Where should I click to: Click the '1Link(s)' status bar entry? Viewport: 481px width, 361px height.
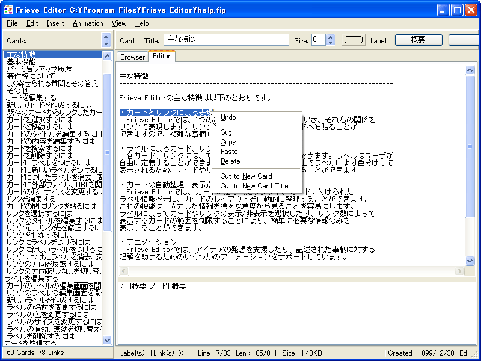[162, 353]
